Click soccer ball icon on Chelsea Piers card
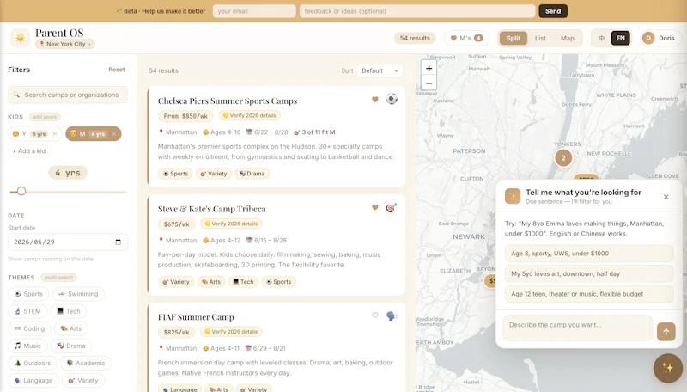The height and width of the screenshot is (392, 687). point(392,99)
